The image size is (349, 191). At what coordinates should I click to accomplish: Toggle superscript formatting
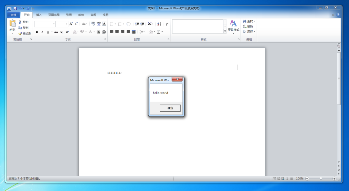point(67,32)
